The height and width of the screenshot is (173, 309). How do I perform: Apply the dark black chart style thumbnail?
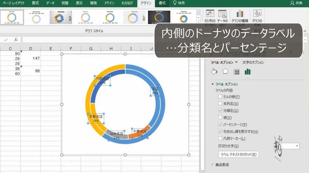[x=159, y=17]
